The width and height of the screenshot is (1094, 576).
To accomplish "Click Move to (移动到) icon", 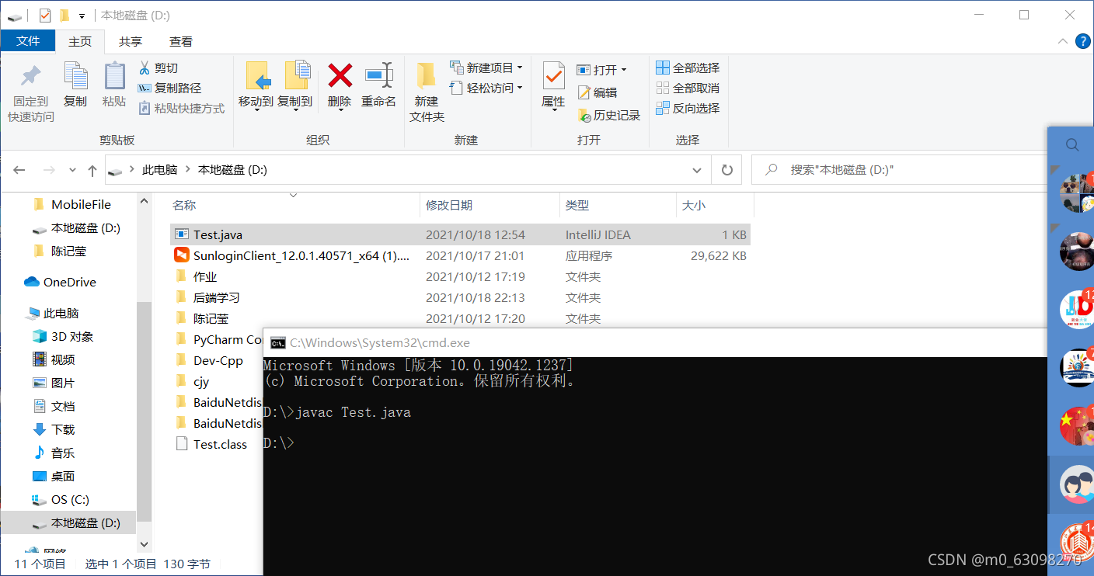I will [x=256, y=76].
